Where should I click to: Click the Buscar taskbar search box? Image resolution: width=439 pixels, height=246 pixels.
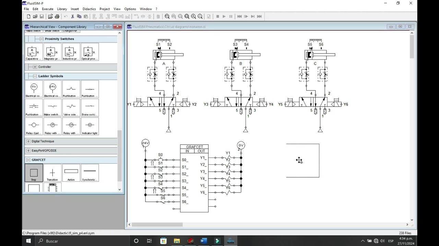[x=82, y=241]
